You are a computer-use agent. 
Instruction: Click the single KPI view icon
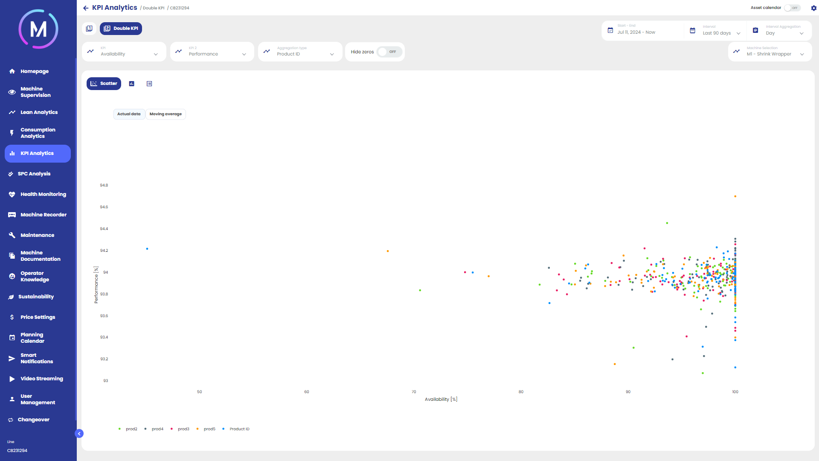click(89, 29)
